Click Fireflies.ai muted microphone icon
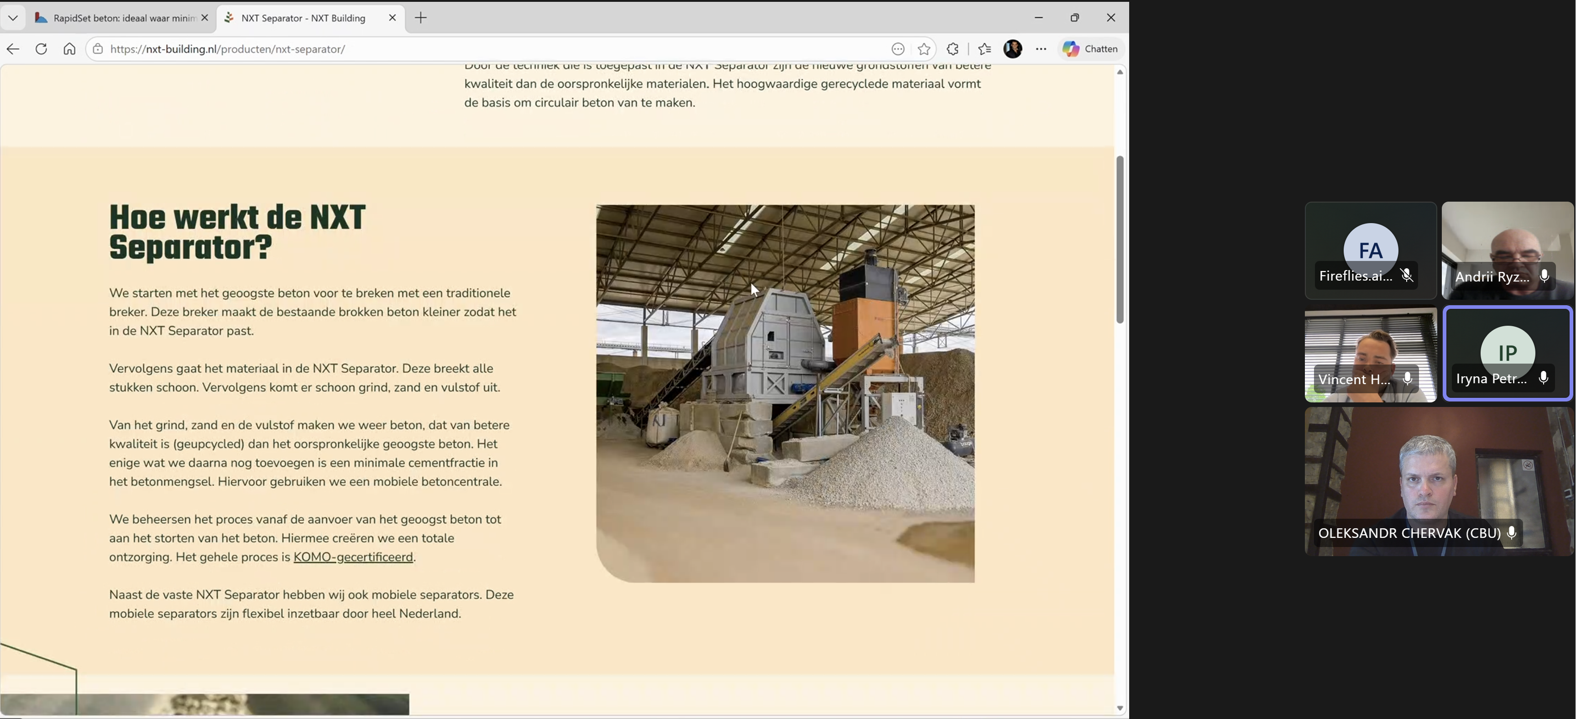The height and width of the screenshot is (719, 1576). pyautogui.click(x=1407, y=276)
